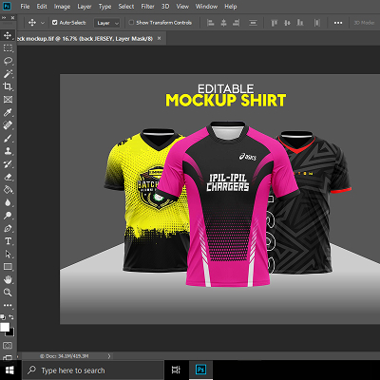Align top edges in options bar

tap(275, 23)
